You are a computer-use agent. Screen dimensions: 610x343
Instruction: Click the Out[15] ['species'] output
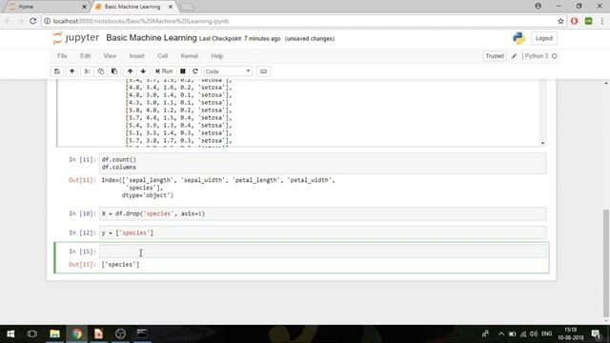click(x=120, y=265)
